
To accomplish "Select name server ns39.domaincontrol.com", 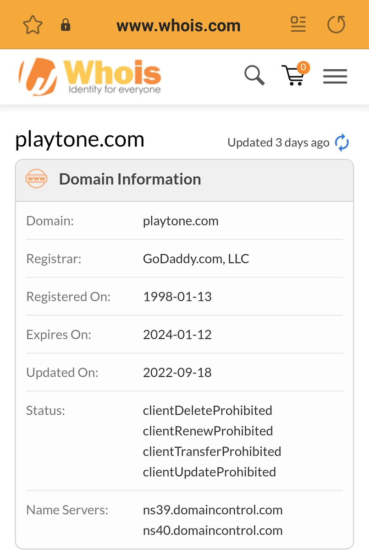I will pyautogui.click(x=213, y=510).
